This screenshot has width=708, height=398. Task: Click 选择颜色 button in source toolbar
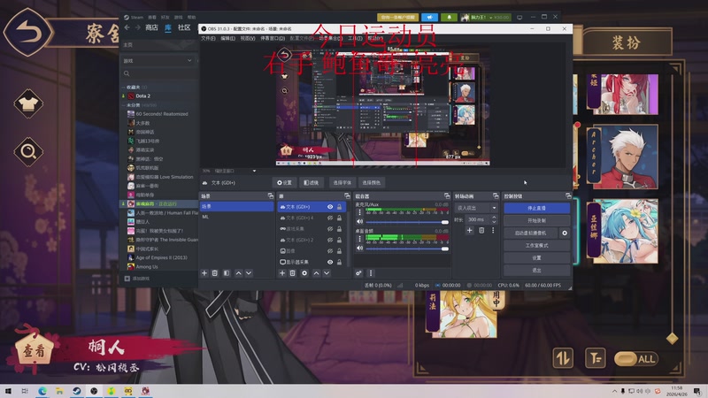tap(371, 182)
